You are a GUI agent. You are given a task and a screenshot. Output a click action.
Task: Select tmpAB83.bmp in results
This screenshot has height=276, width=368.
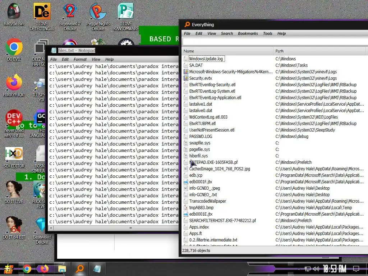[201, 207]
